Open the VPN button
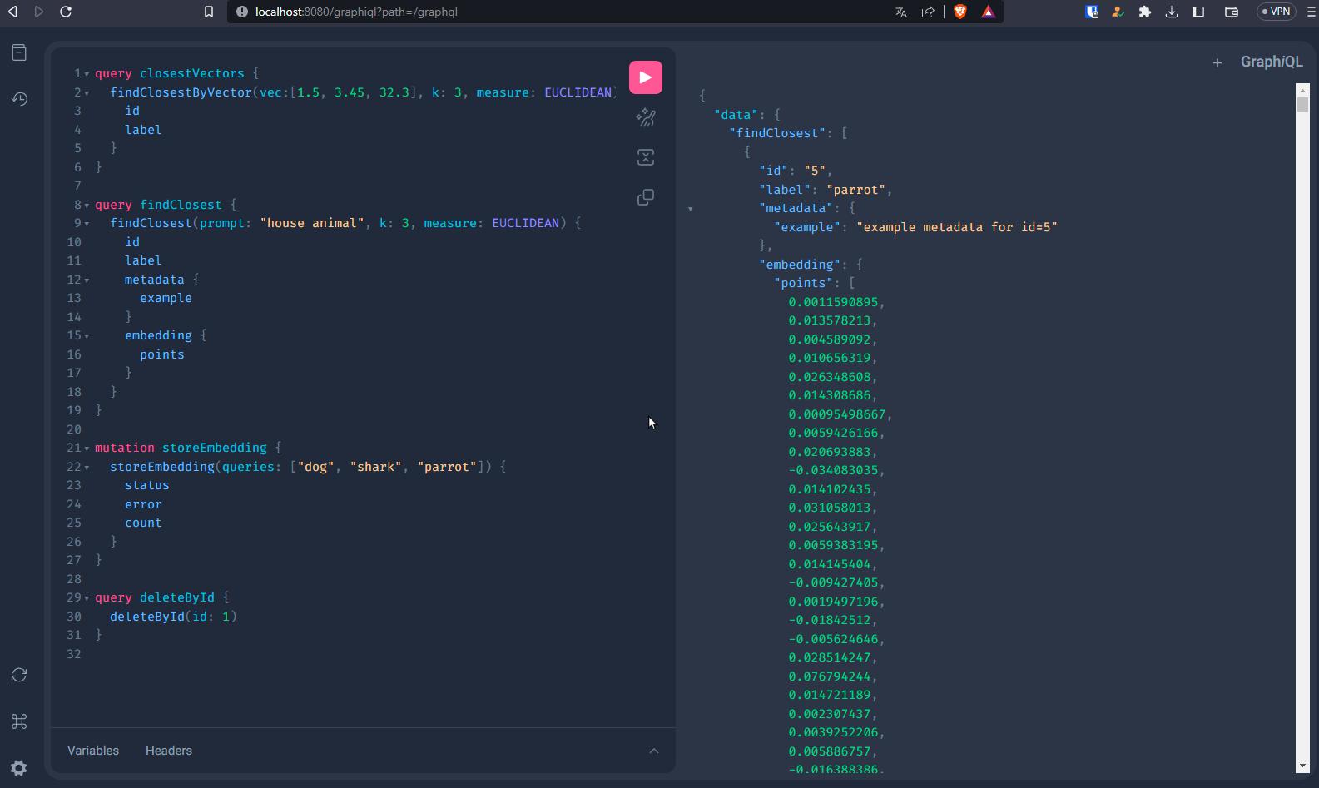1319x788 pixels. (1276, 12)
